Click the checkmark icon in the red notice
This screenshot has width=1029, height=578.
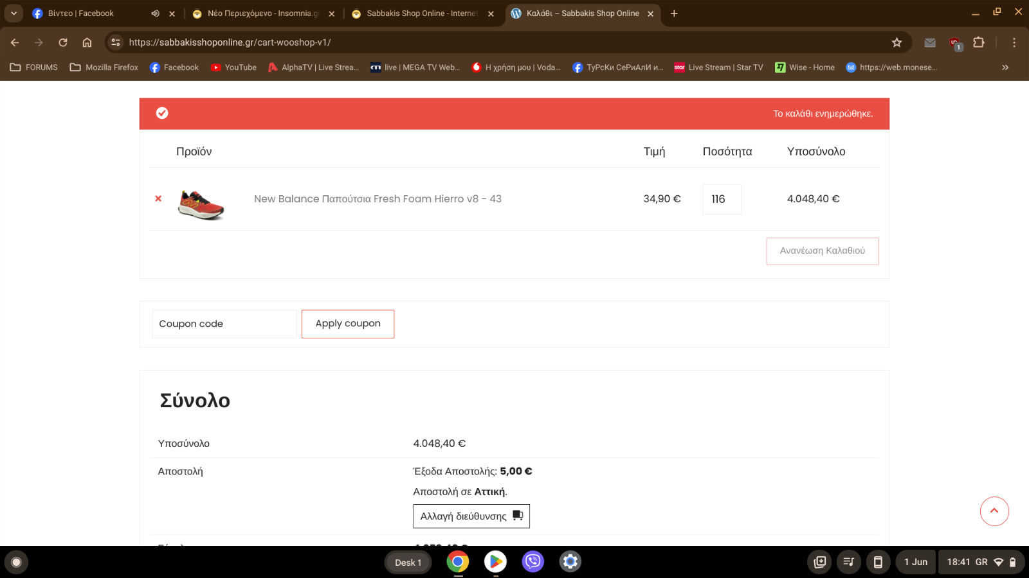point(162,113)
